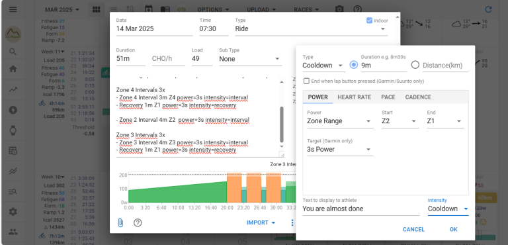Open the fitness trend line icon
The width and height of the screenshot is (508, 245).
(13, 90)
